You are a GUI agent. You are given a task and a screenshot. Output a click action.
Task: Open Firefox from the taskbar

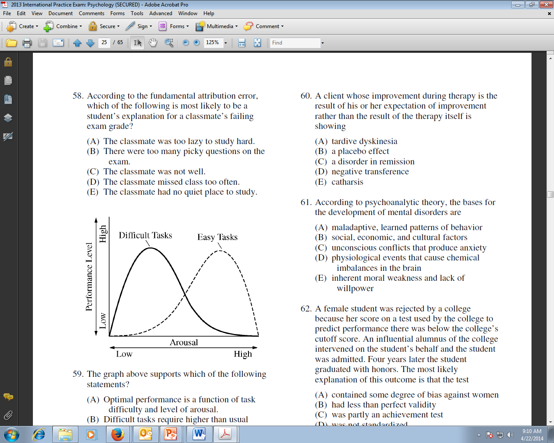(118, 434)
